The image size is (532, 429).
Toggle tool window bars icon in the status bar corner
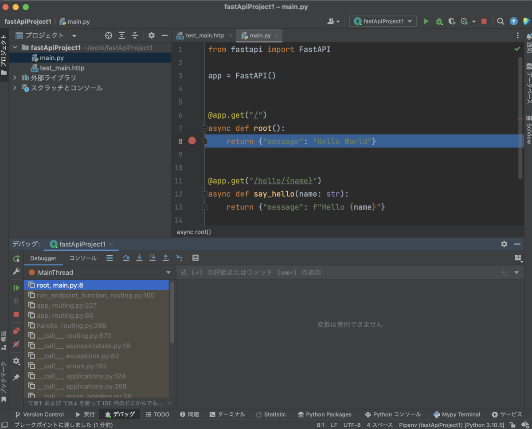[x=4, y=425]
